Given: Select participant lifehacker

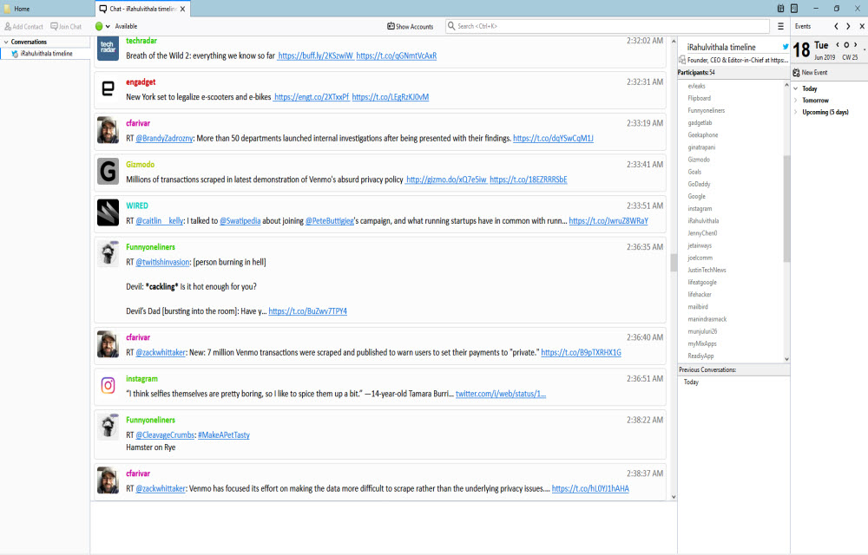Looking at the screenshot, I should tap(700, 295).
